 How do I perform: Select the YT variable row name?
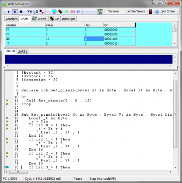25,34
